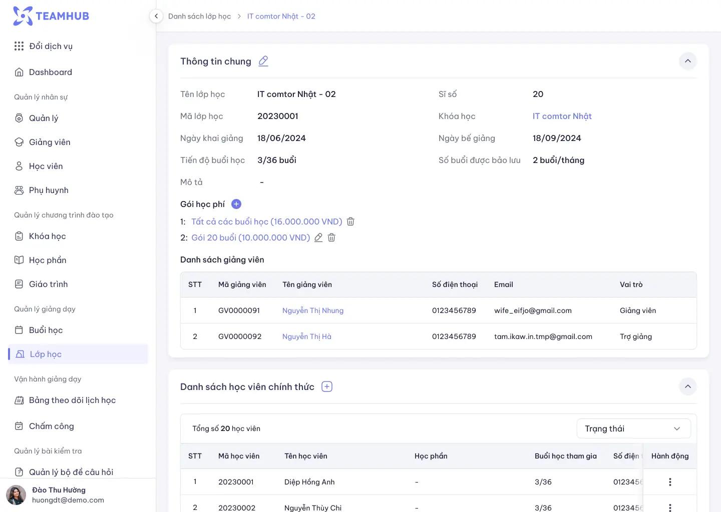The image size is (721, 512).
Task: Delete Tất cả các buổi học package
Action: tap(350, 221)
